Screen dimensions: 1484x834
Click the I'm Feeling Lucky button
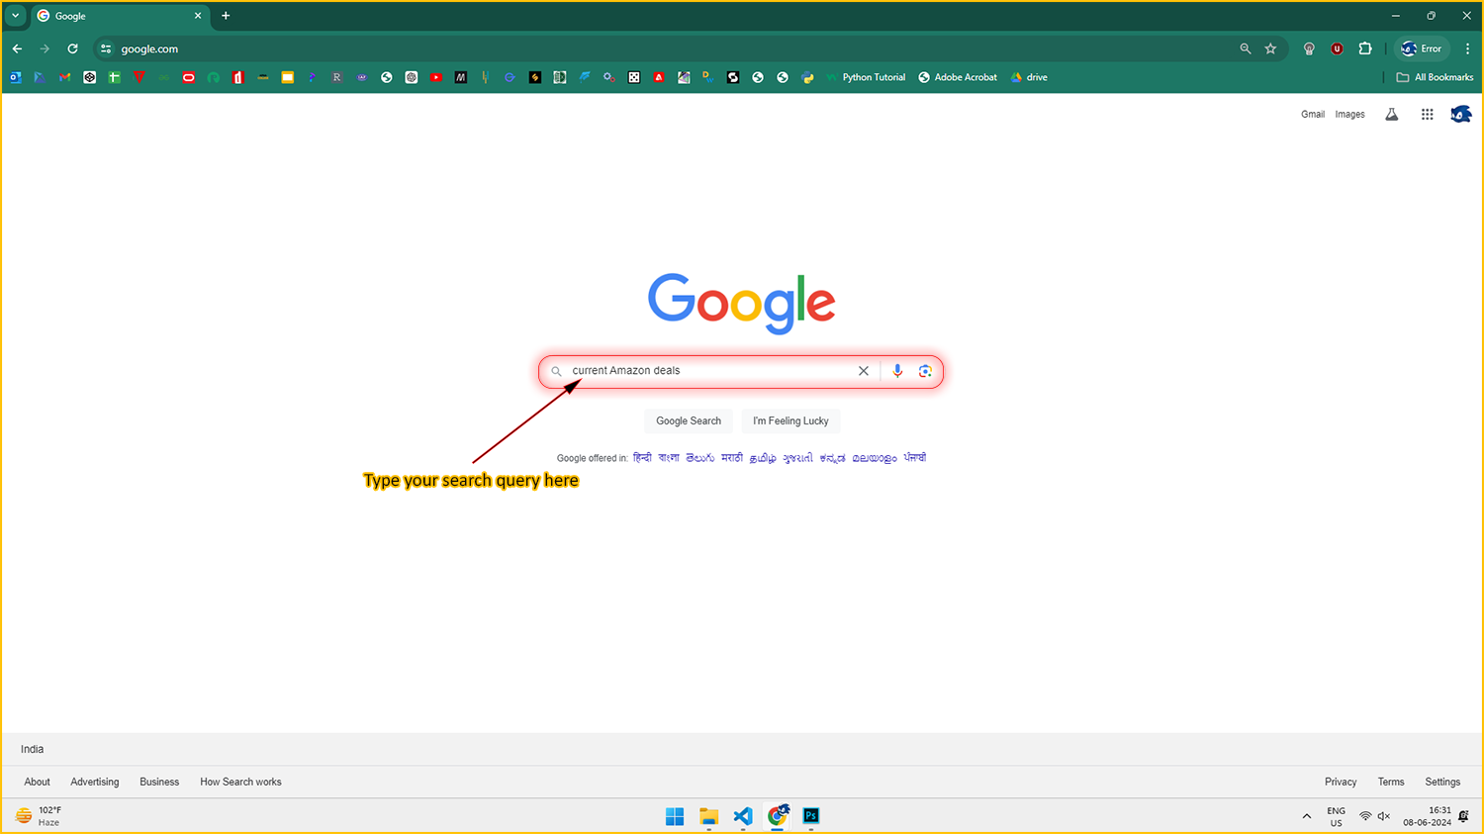pos(790,420)
